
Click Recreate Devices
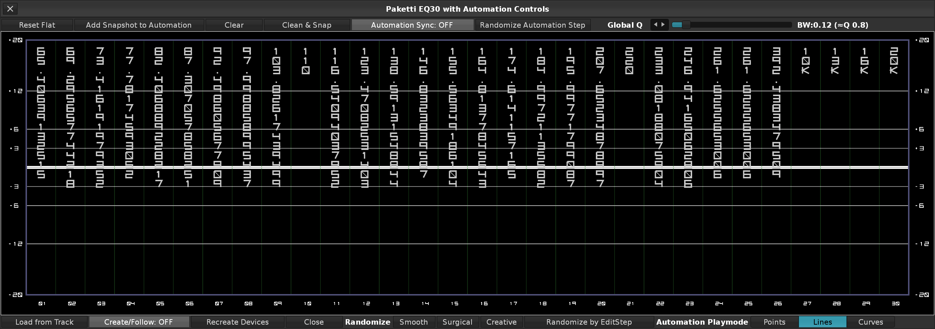coord(237,322)
